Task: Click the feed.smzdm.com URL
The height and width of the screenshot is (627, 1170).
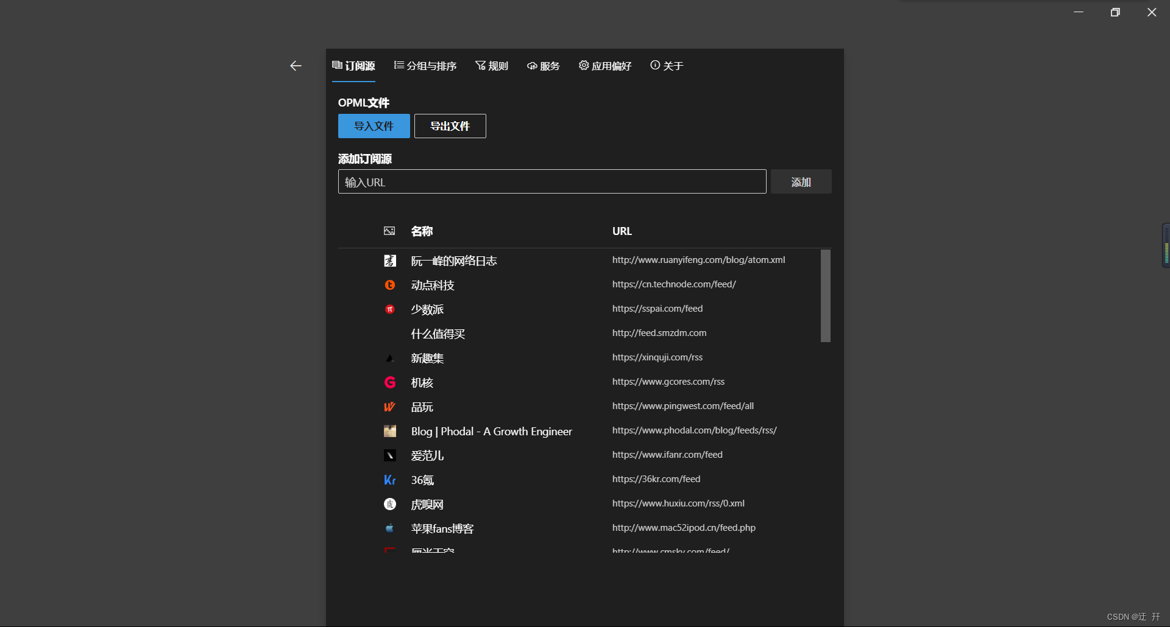Action: pyautogui.click(x=659, y=333)
